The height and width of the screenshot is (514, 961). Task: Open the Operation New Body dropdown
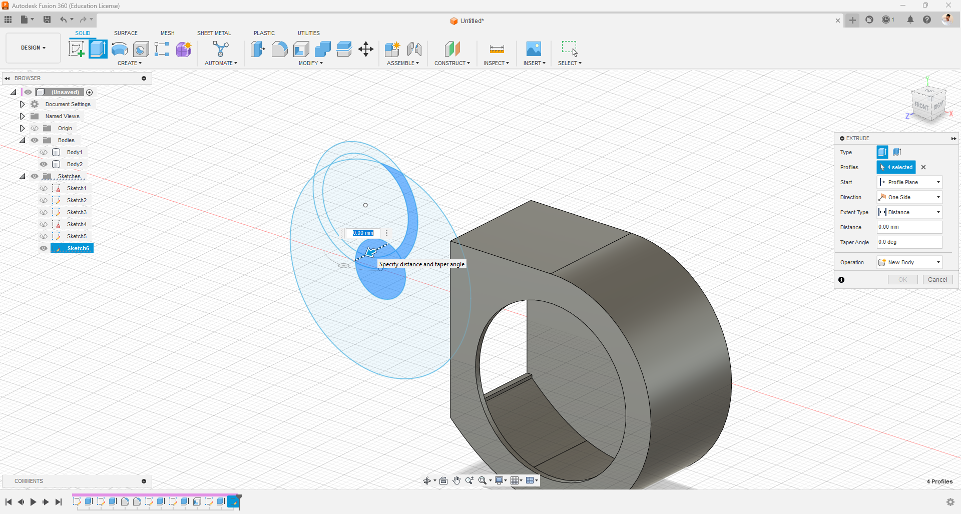click(x=909, y=262)
